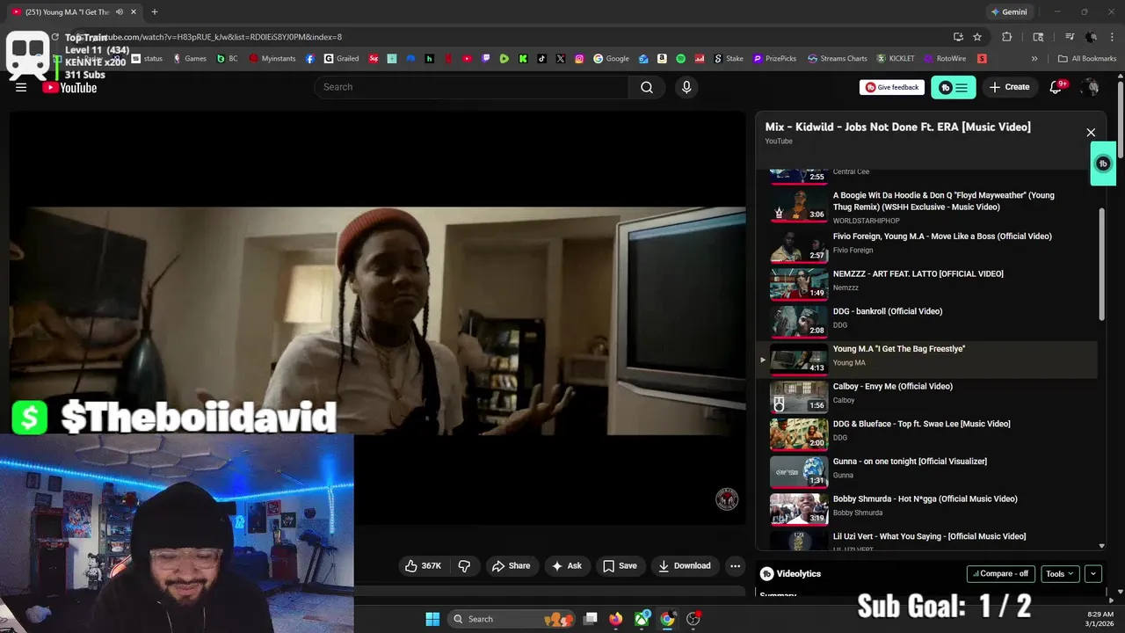Open the Windows Start menu
1125x633 pixels.
tap(432, 619)
